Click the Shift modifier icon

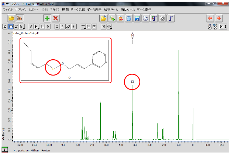216,27
